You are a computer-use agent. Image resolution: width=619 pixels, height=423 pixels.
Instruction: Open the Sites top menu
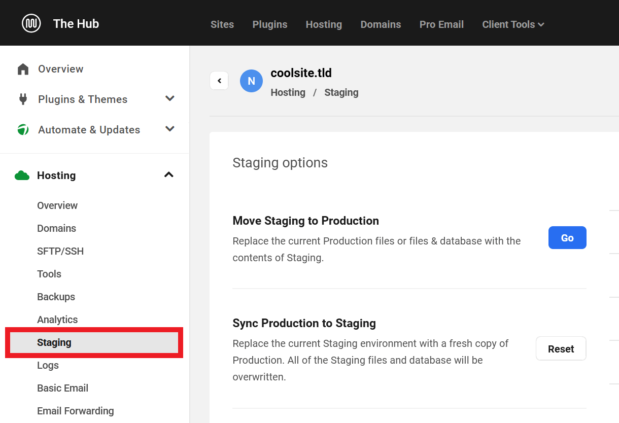coord(222,24)
